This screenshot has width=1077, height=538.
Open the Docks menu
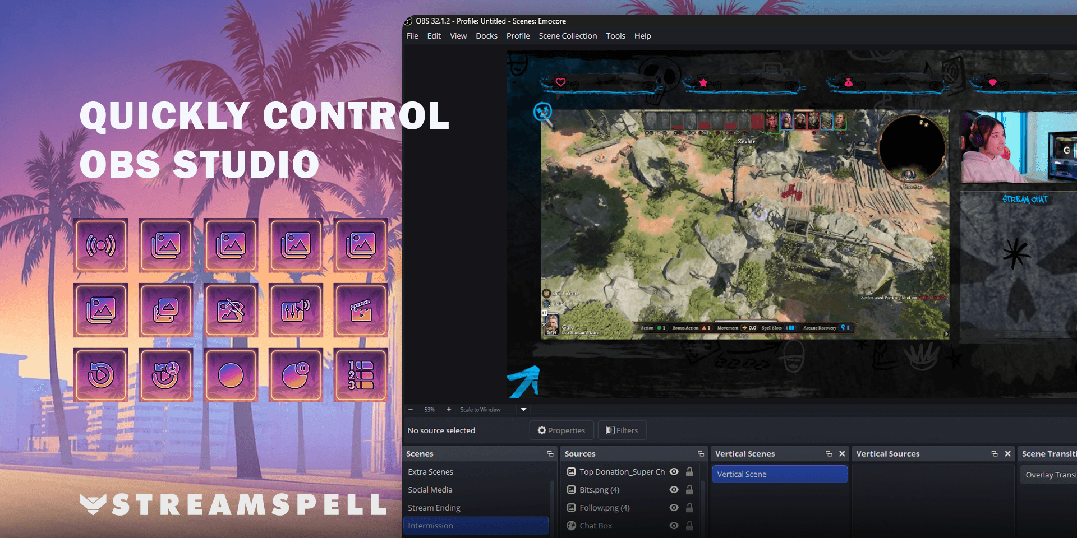(x=486, y=36)
